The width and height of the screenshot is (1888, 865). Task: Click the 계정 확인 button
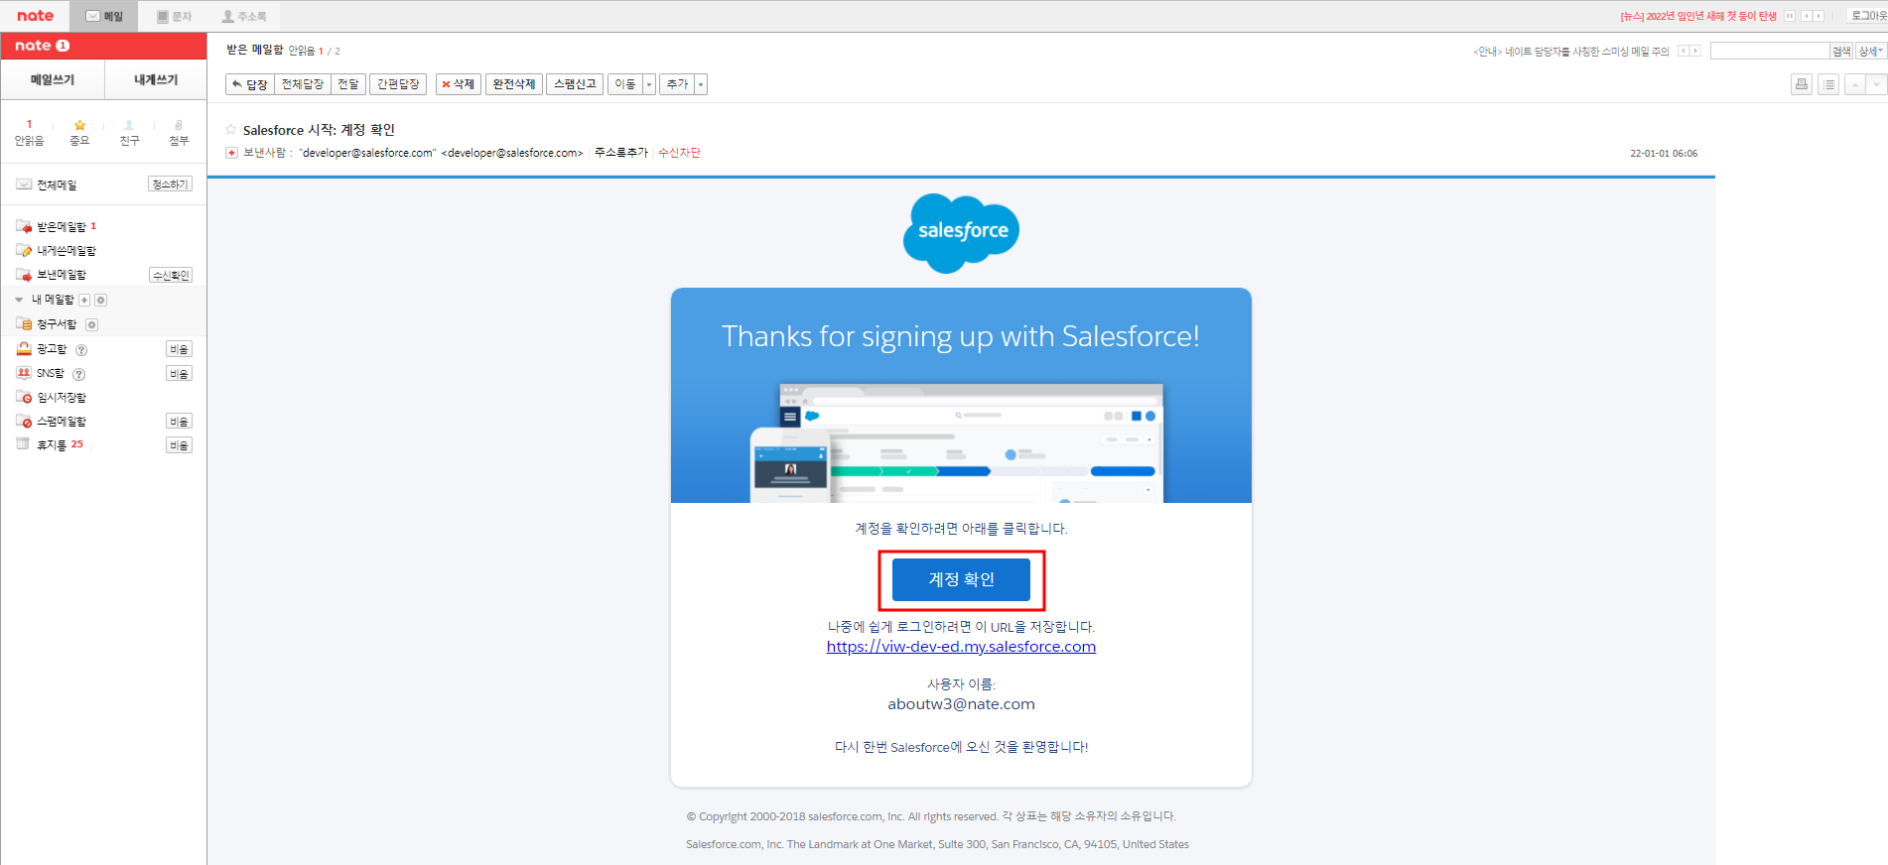(x=961, y=579)
